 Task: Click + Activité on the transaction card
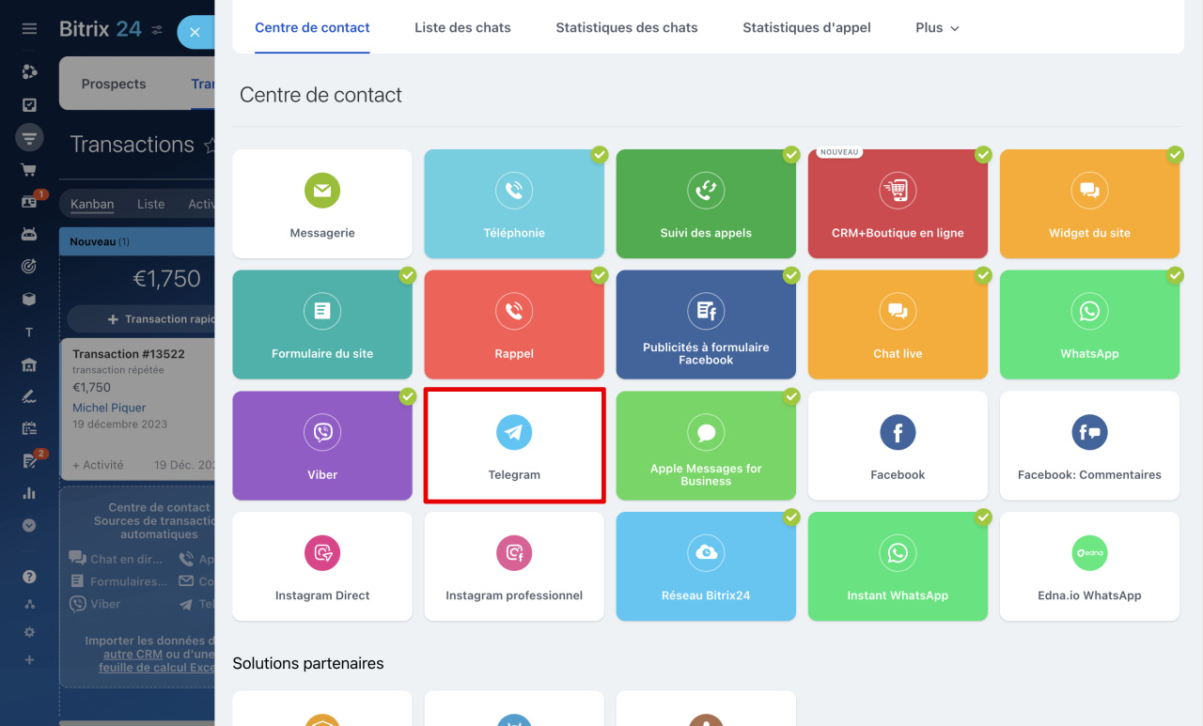pyautogui.click(x=98, y=465)
